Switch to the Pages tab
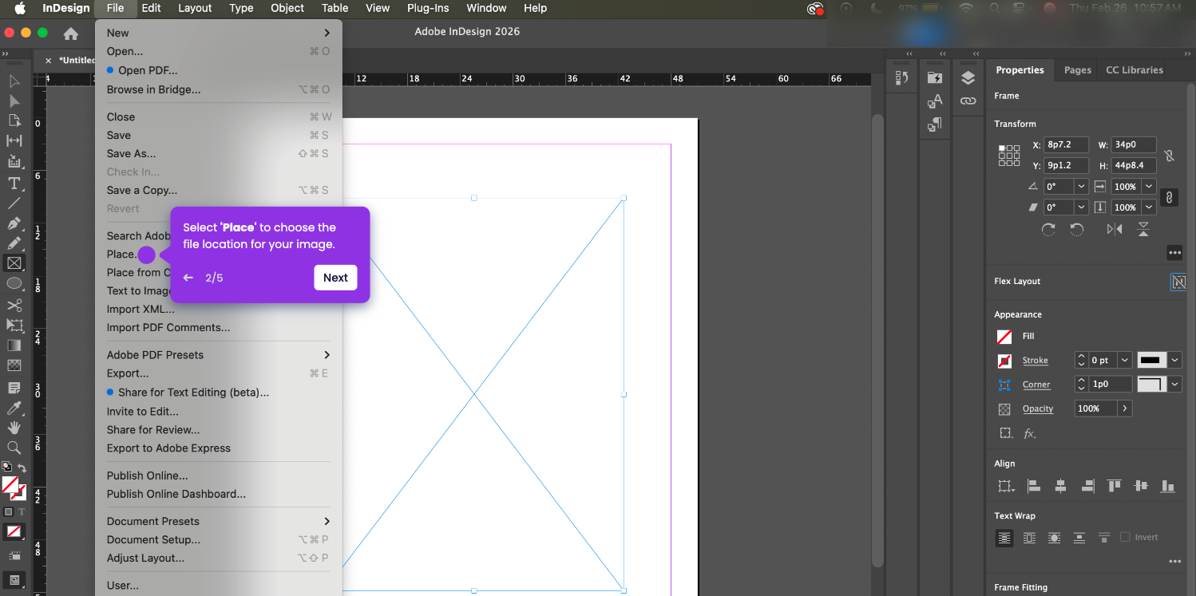This screenshot has height=596, width=1196. pyautogui.click(x=1077, y=70)
